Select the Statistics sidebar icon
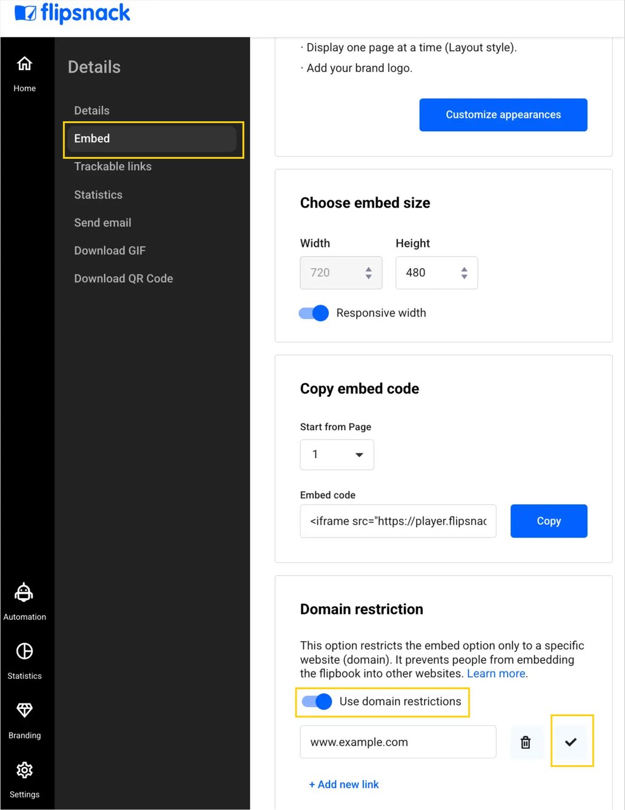 click(x=24, y=651)
